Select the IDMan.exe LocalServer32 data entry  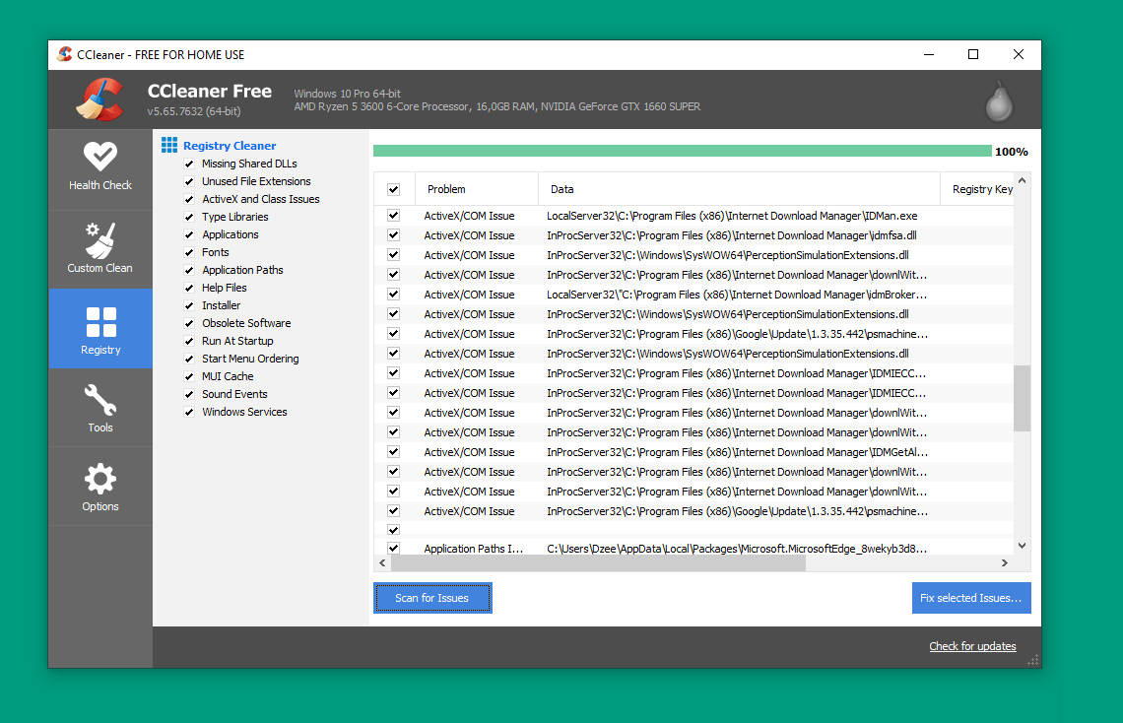732,216
